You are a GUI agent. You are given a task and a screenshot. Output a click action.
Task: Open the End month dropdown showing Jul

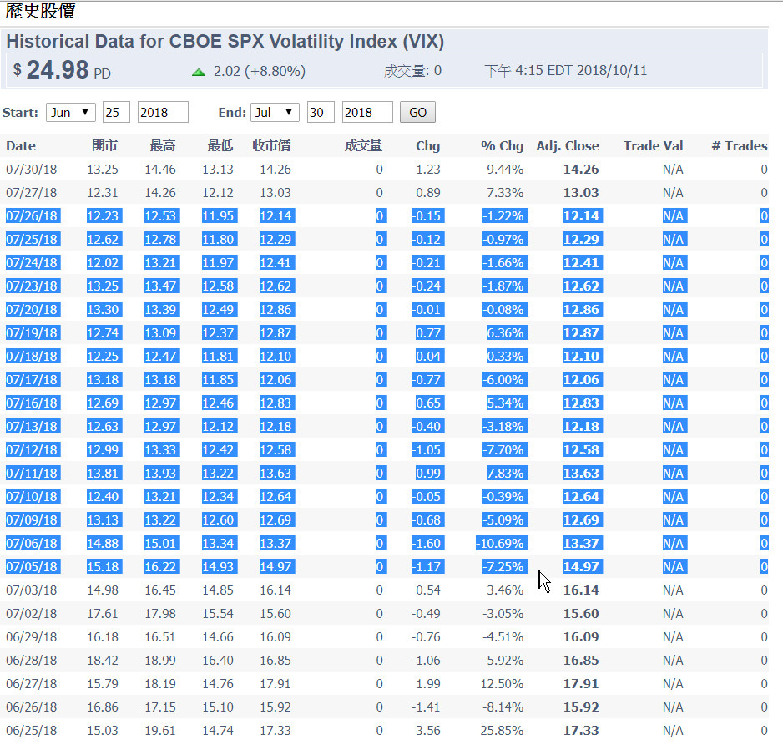point(275,113)
